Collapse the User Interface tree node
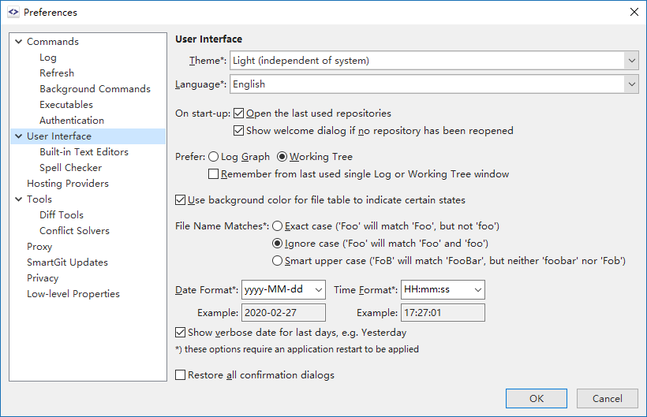647x417 pixels. (x=18, y=136)
